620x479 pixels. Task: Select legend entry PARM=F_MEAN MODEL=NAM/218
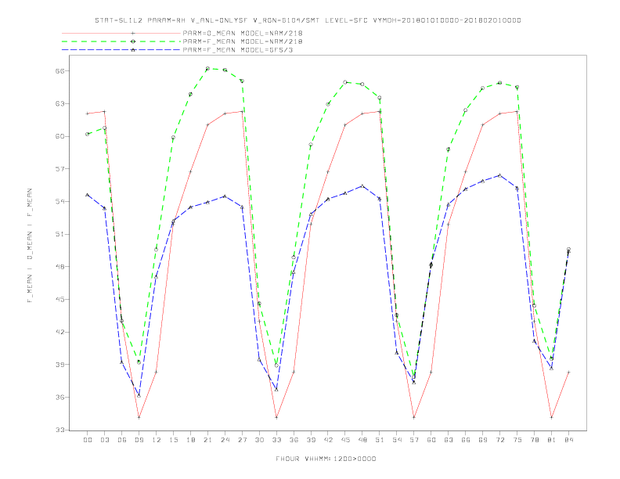[243, 41]
